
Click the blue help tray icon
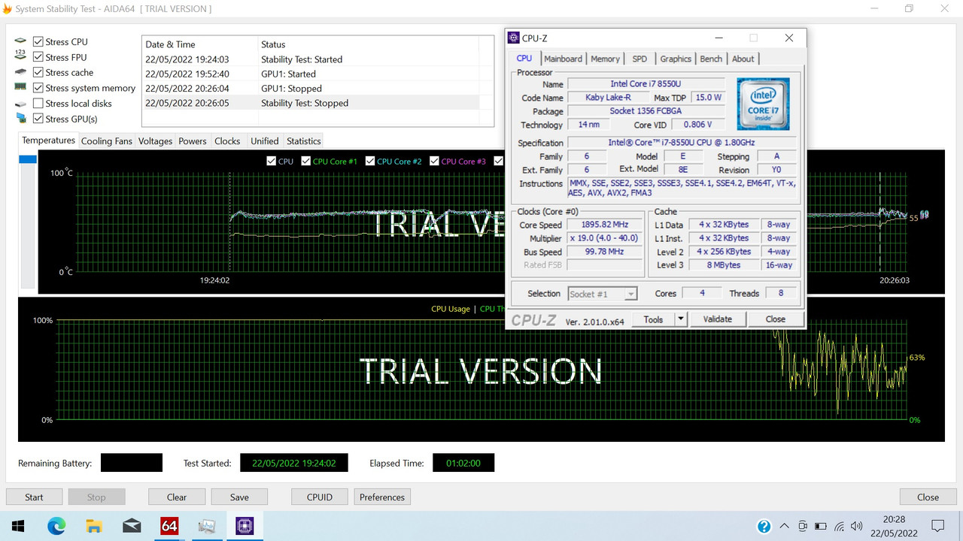coord(764,526)
